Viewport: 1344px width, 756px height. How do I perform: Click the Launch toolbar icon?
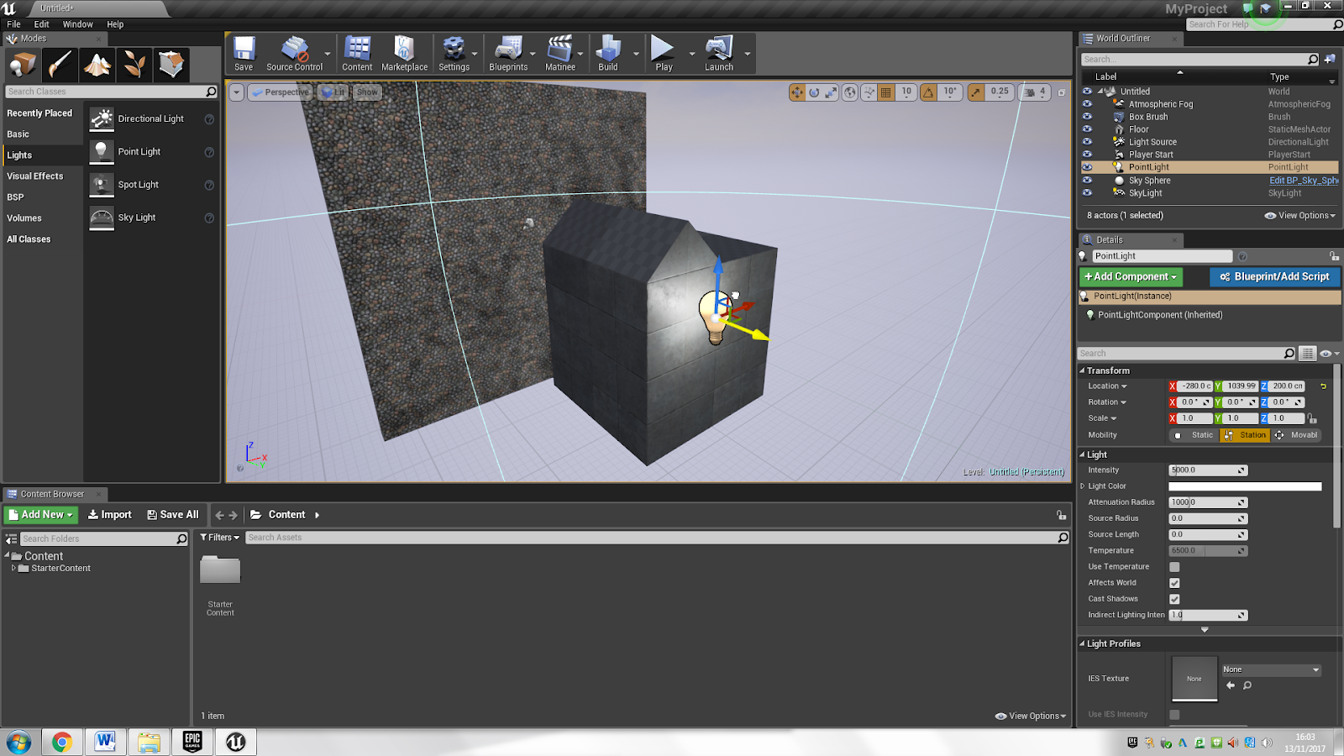click(719, 54)
